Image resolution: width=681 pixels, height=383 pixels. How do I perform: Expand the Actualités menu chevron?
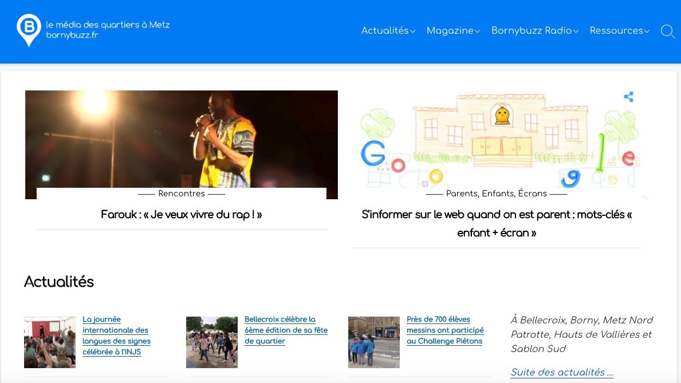coord(412,31)
